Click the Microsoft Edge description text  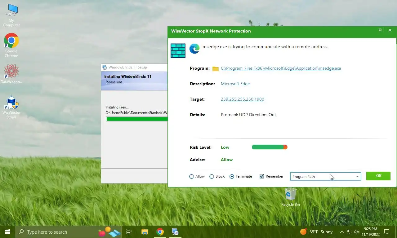point(235,84)
